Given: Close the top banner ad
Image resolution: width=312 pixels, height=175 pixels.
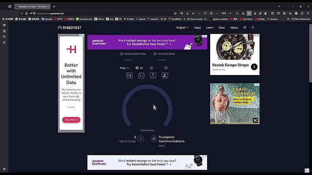Looking at the screenshot, I should pos(206,36).
